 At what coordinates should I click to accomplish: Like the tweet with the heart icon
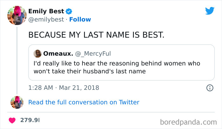tap(12, 120)
